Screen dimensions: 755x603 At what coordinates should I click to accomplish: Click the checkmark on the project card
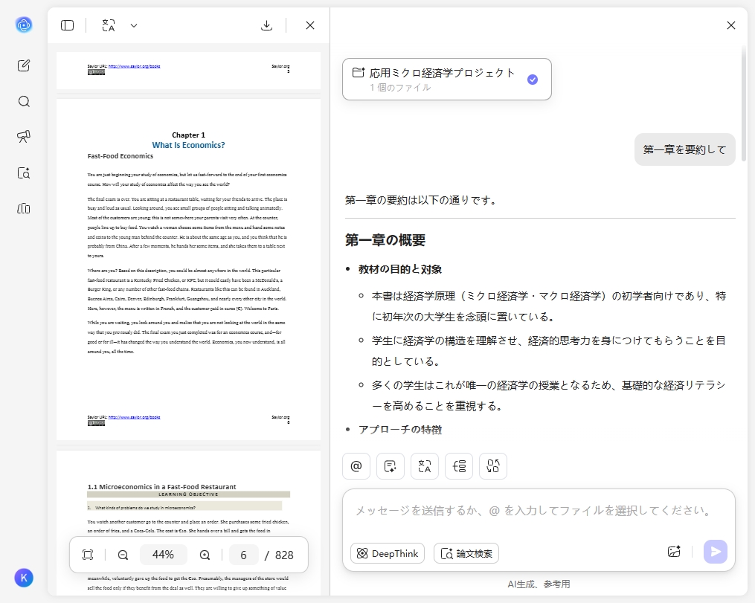click(533, 80)
